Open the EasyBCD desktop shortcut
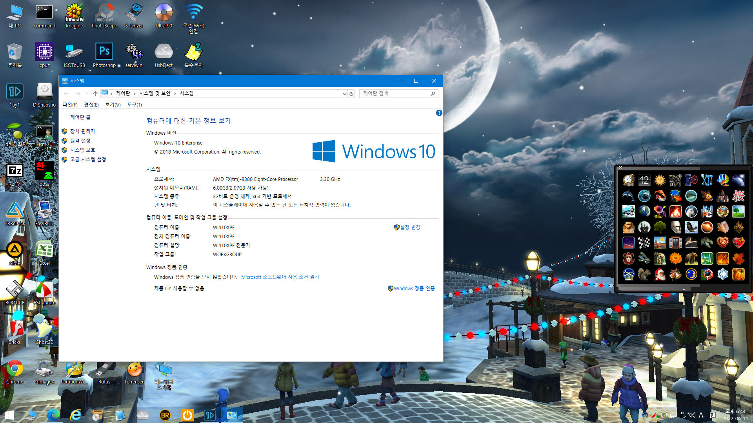 pyautogui.click(x=45, y=213)
